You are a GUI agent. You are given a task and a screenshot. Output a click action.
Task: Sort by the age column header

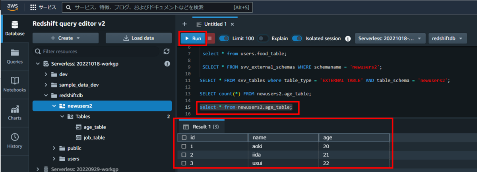tap(354, 138)
